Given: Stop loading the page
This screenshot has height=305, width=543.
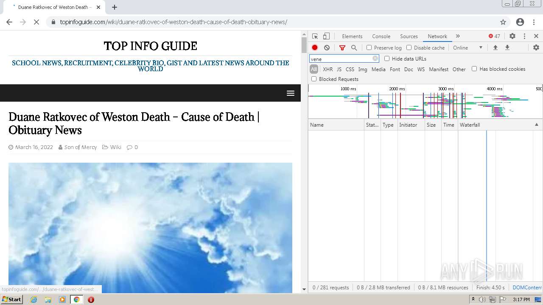Looking at the screenshot, I should [36, 22].
